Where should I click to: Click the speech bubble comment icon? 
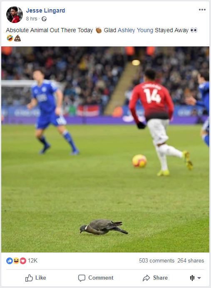82,278
